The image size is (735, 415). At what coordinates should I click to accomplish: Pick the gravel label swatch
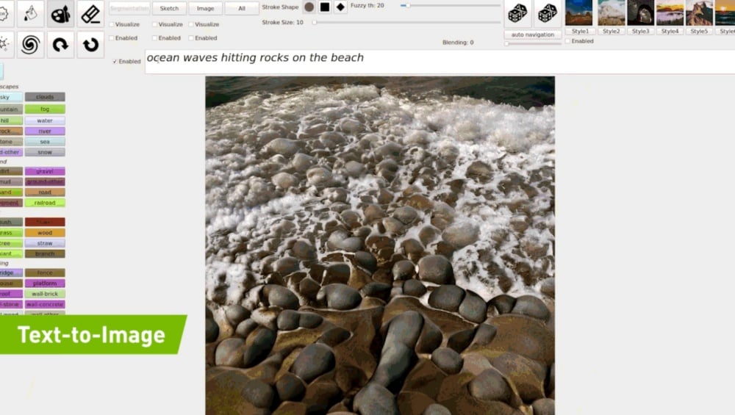click(45, 171)
